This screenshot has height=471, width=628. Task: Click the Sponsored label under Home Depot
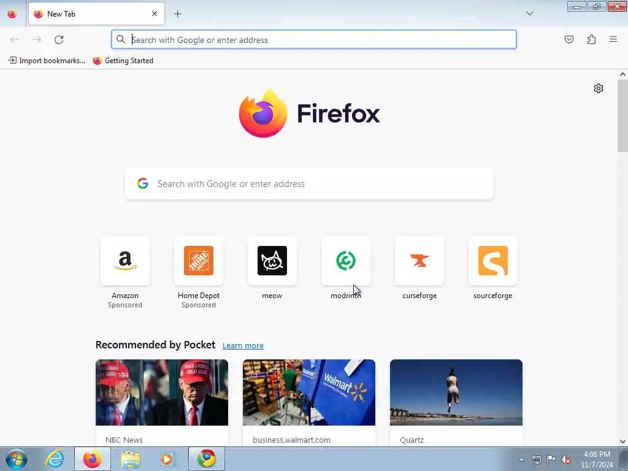[199, 305]
